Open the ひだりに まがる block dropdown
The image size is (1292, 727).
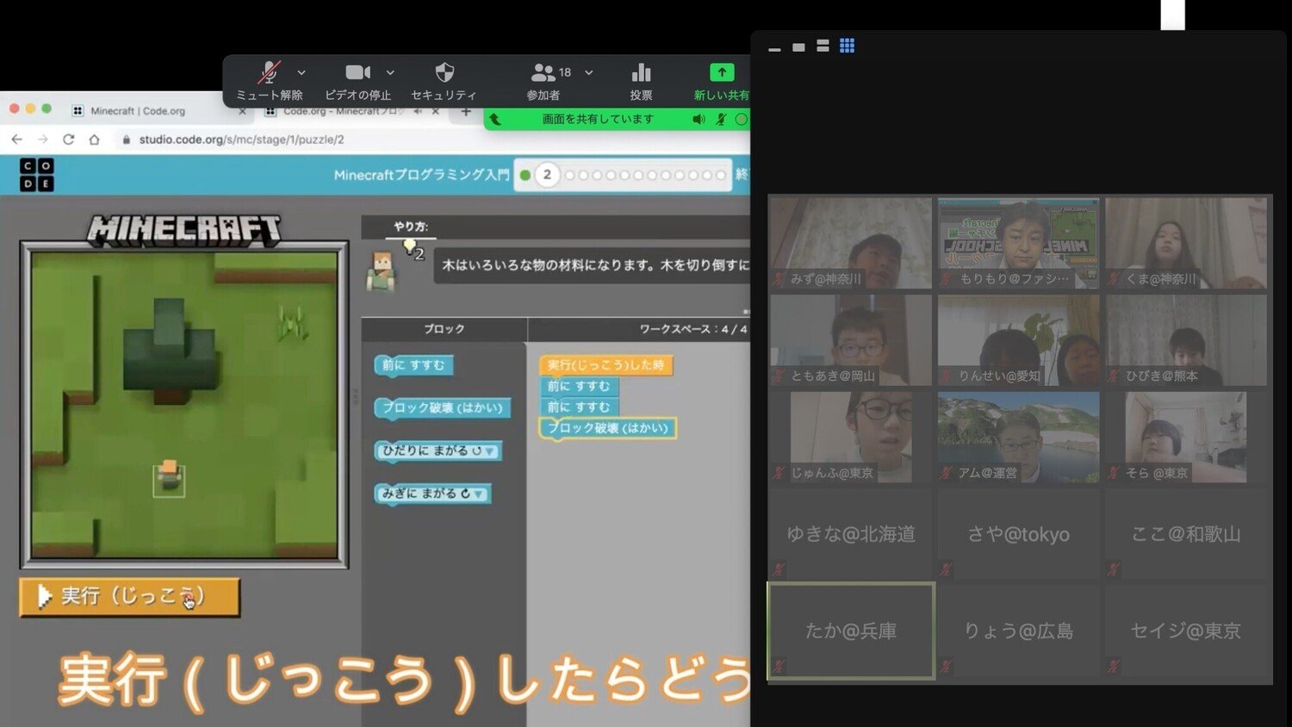coord(490,451)
